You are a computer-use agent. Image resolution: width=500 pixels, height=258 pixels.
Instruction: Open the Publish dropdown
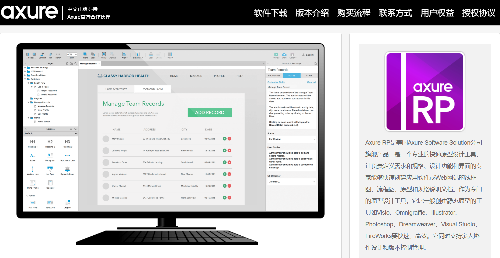coord(293,55)
